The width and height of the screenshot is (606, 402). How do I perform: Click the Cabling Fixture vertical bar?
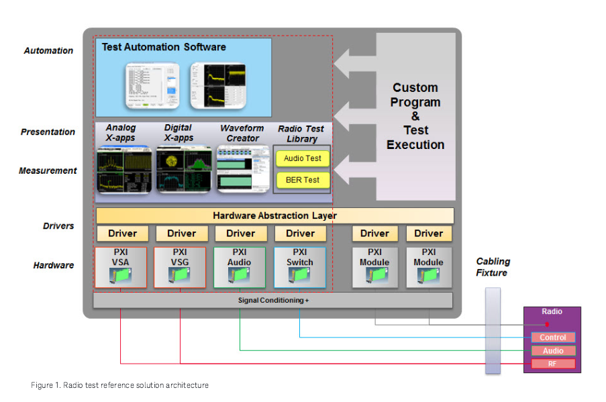pyautogui.click(x=492, y=330)
